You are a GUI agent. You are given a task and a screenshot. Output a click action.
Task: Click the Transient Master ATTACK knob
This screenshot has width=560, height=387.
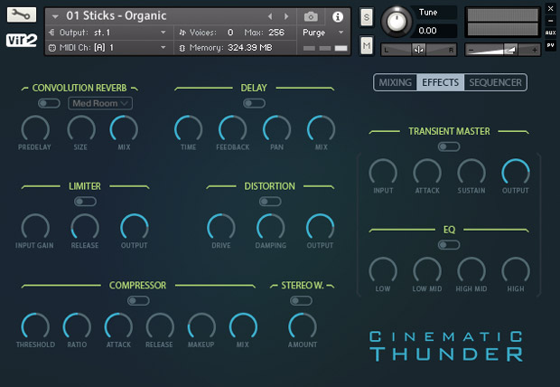pyautogui.click(x=427, y=173)
